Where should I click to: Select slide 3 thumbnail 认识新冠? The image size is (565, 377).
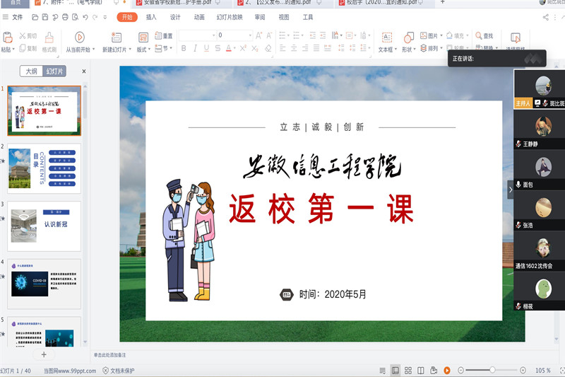pos(44,225)
